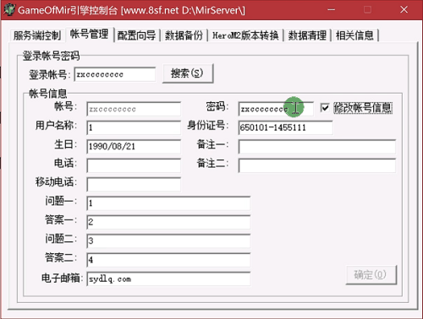
Task: Select the 帐号管理 tab
Action: tap(90, 35)
